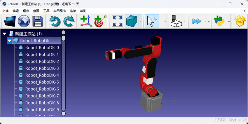Select Robot_RoboDK-4 in the tree
The height and width of the screenshot is (124, 248).
42,75
